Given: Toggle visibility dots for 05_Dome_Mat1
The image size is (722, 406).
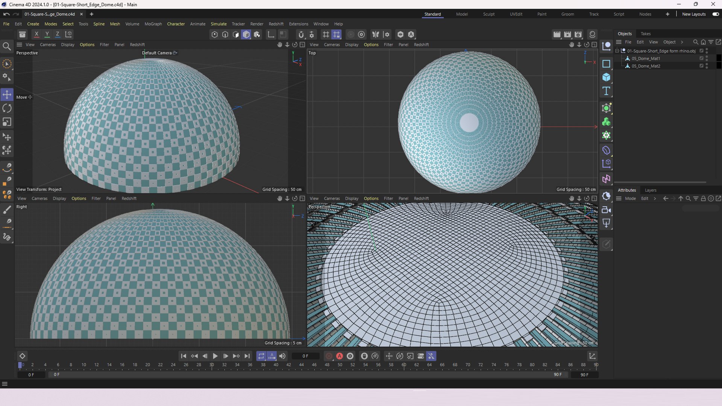Looking at the screenshot, I should point(707,59).
